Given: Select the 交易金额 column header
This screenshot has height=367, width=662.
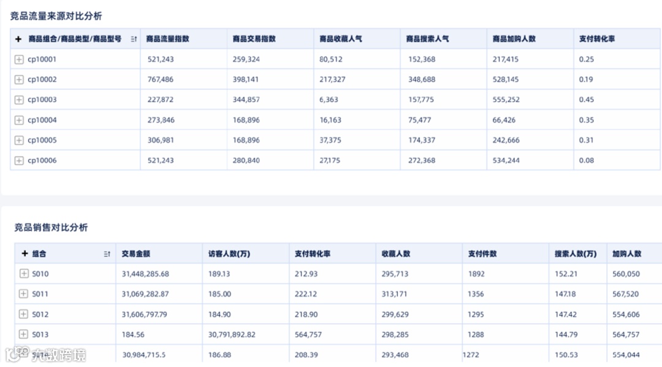Looking at the screenshot, I should [135, 253].
